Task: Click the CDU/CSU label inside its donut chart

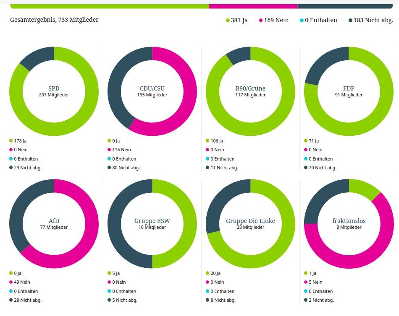Action: (152, 88)
